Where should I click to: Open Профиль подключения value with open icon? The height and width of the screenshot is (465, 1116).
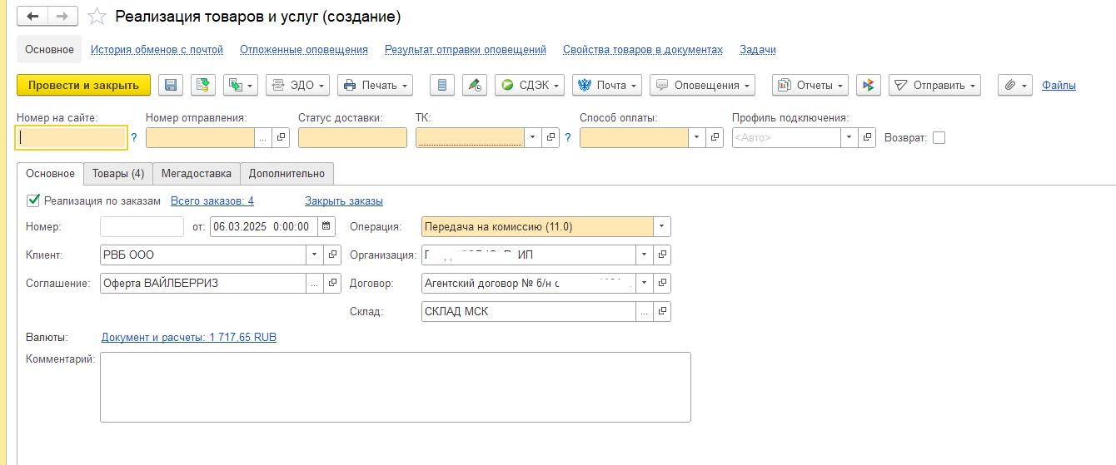[867, 138]
